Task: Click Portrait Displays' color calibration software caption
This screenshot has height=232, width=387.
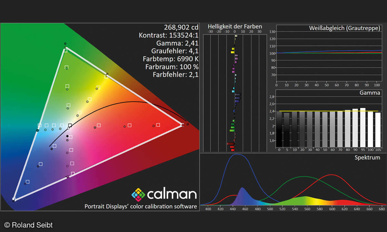Action: (x=141, y=206)
